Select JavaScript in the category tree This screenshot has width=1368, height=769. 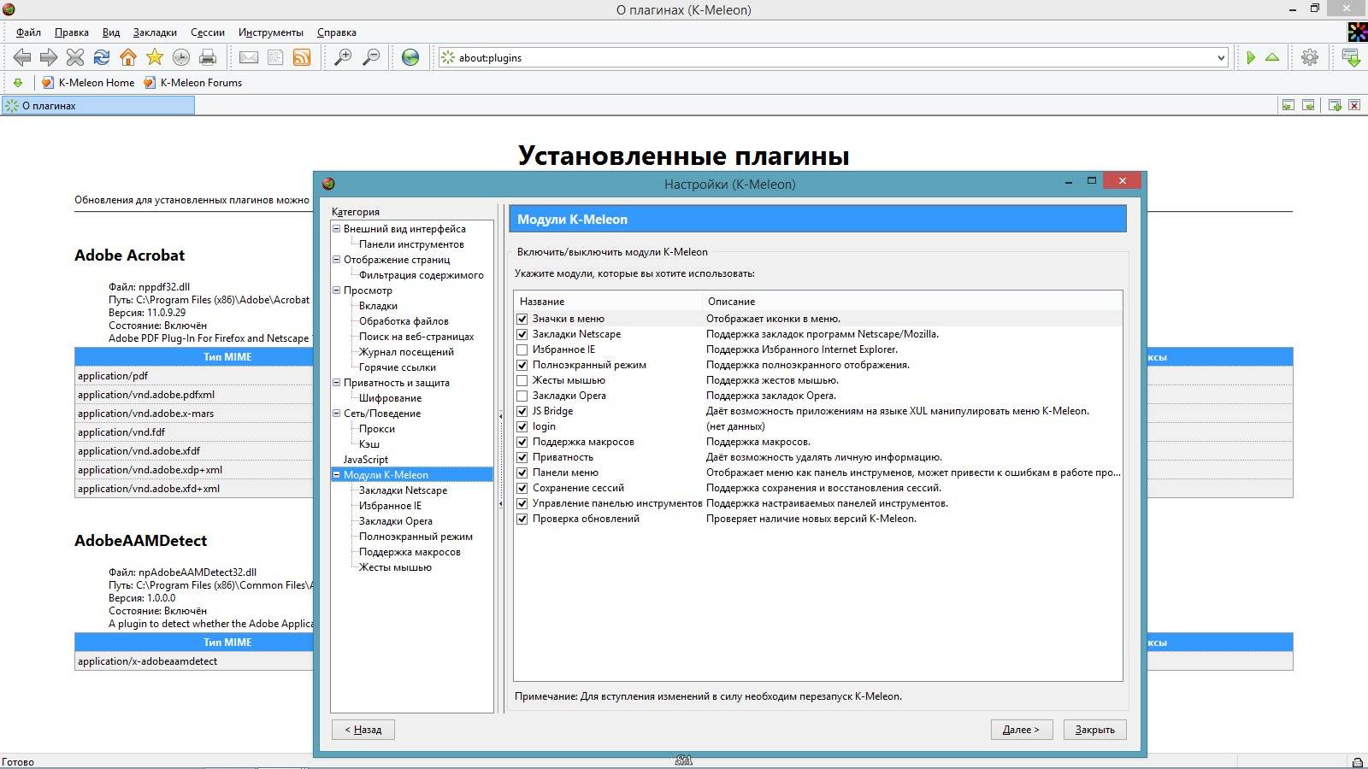coord(366,460)
